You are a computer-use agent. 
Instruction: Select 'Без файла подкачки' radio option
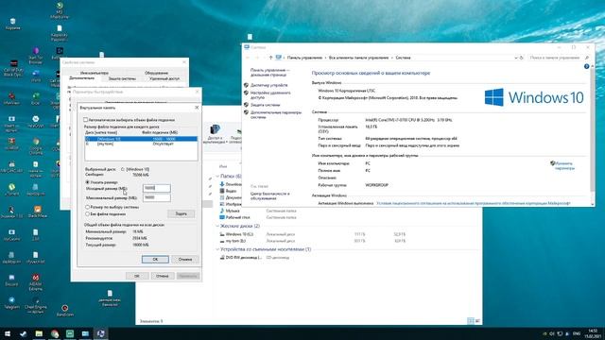[87, 214]
